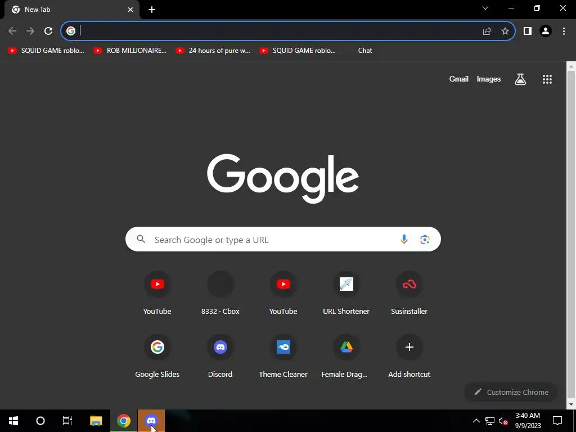The image size is (576, 432).
Task: Open Chrome's three-dot menu
Action: click(564, 31)
